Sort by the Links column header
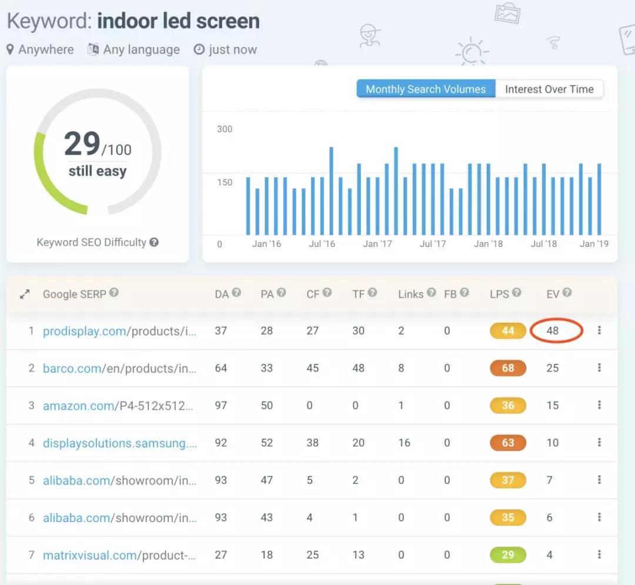 point(410,295)
